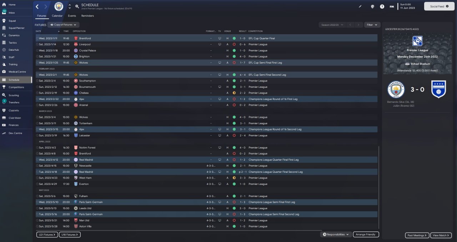Select the circle on the Brighton row
Image resolution: width=457 pixels, height=242 pixels.
pyautogui.click(x=37, y=56)
